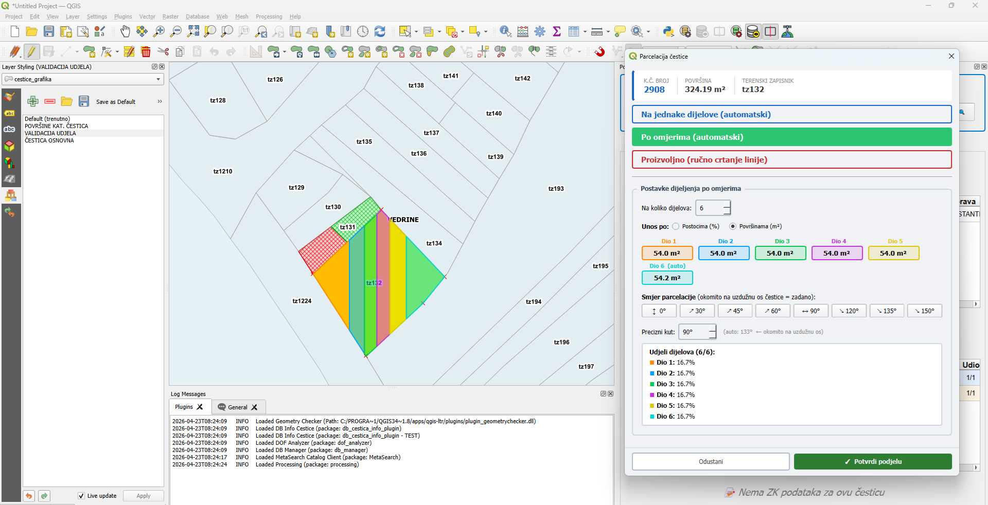Select VALIDACIJA UDJELA style in list
This screenshot has width=988, height=505.
[x=93, y=133]
